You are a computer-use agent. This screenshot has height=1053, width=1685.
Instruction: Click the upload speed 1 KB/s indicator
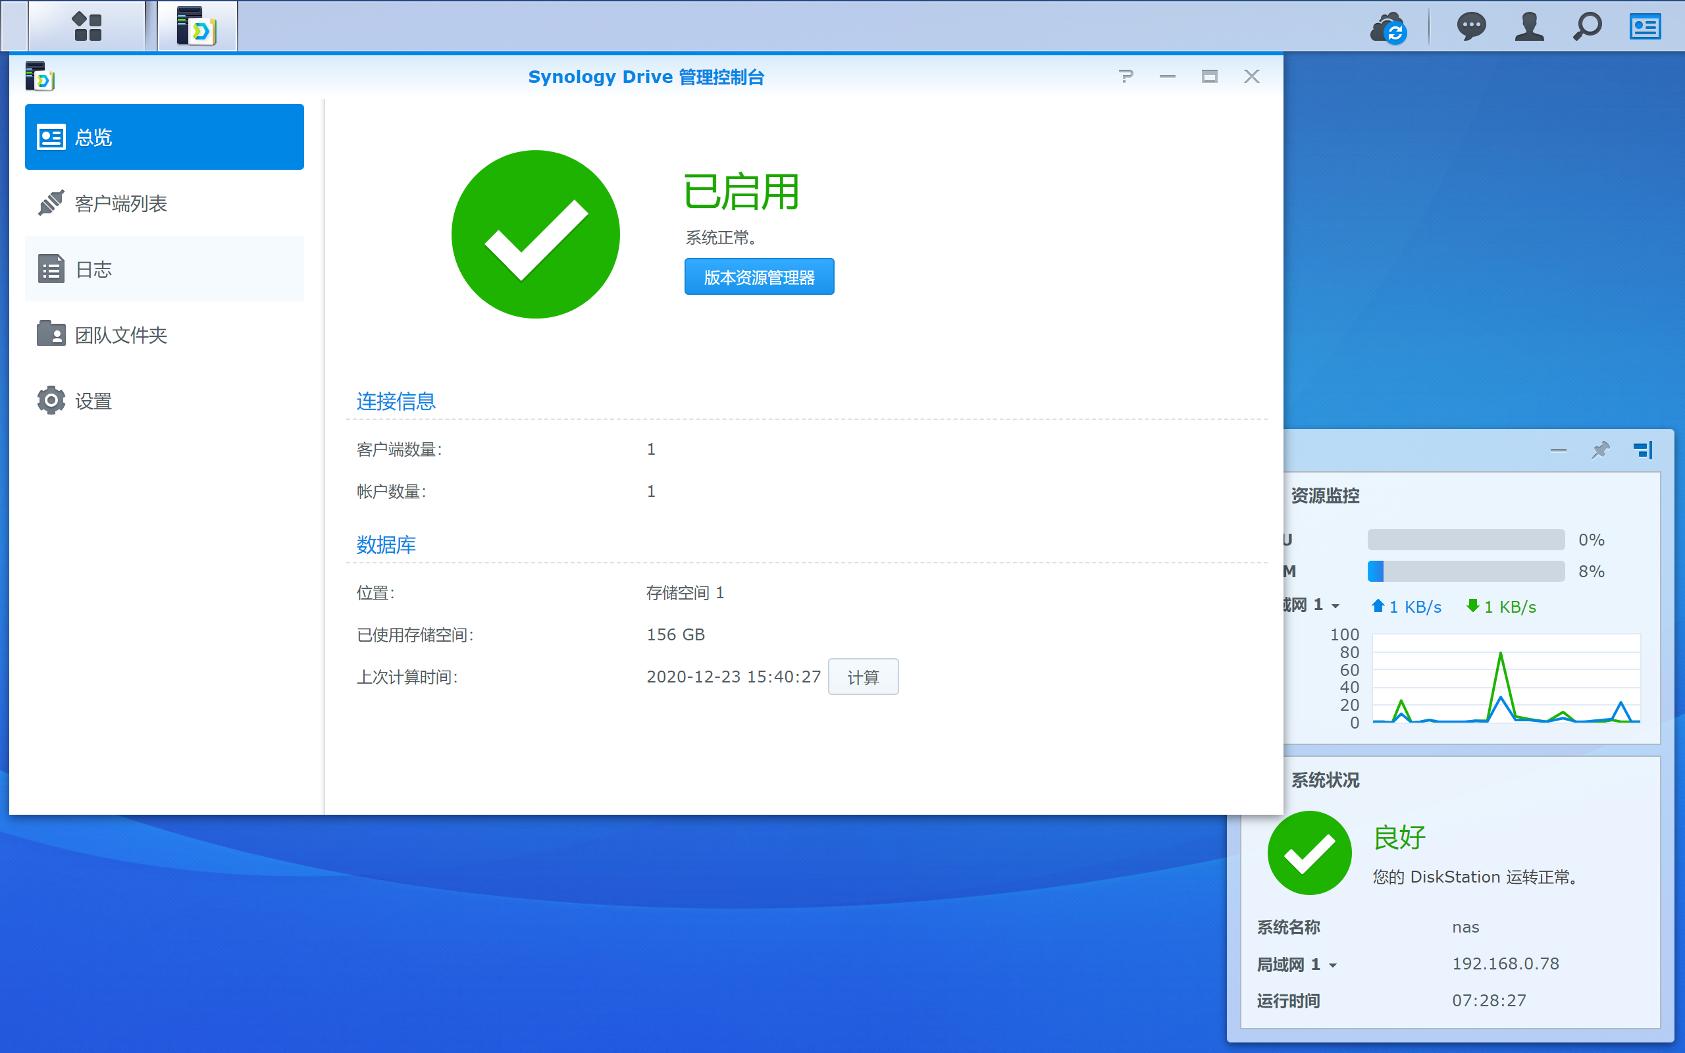tap(1407, 607)
